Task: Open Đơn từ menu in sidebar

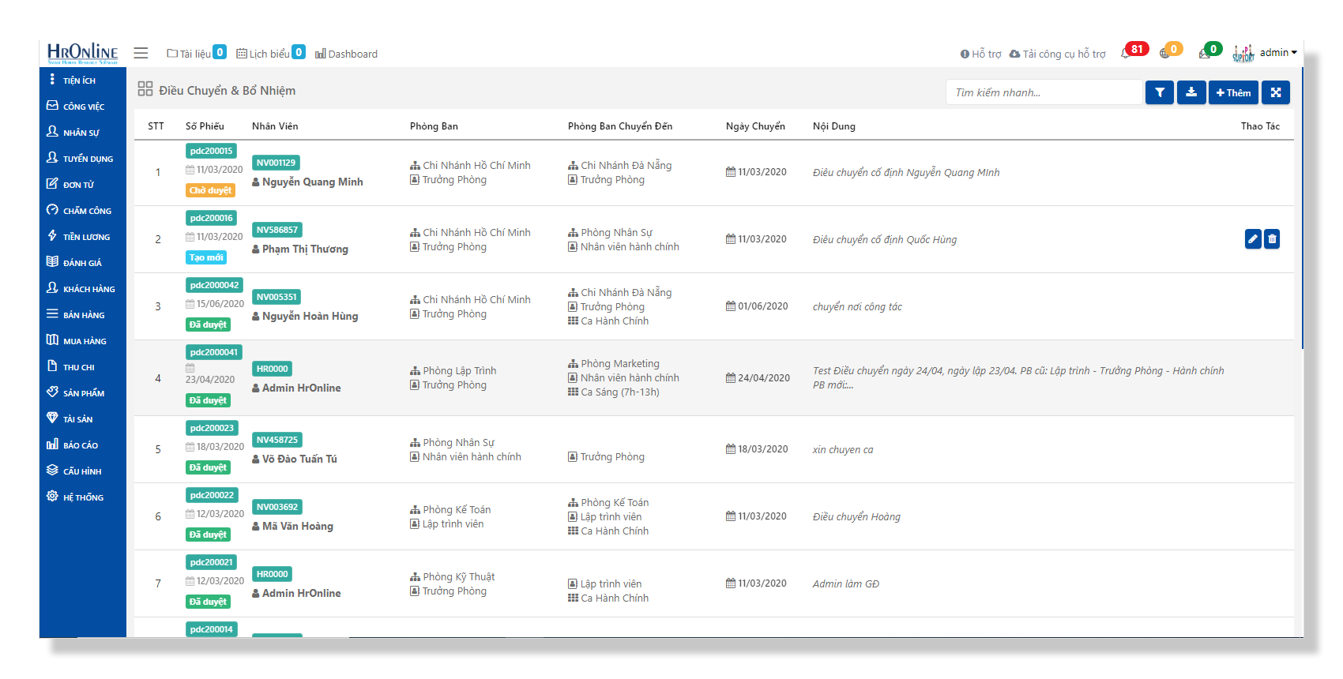Action: (x=82, y=184)
